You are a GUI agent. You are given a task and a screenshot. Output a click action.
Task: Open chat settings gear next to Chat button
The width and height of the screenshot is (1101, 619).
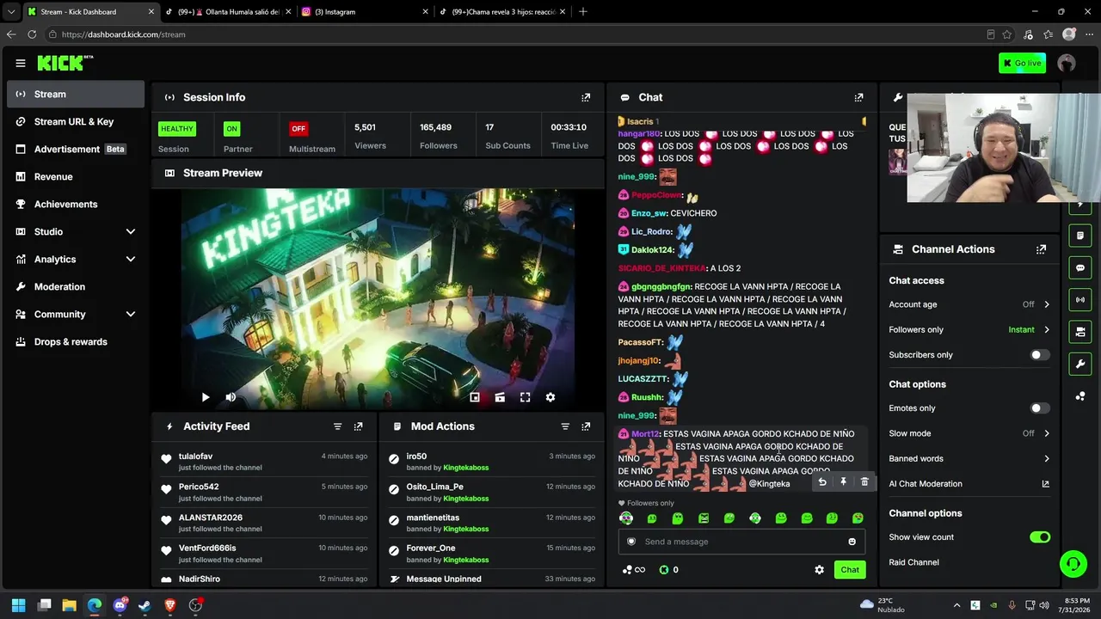tap(819, 570)
